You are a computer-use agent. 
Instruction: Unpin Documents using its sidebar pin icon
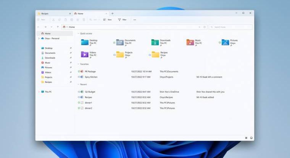coord(71,53)
